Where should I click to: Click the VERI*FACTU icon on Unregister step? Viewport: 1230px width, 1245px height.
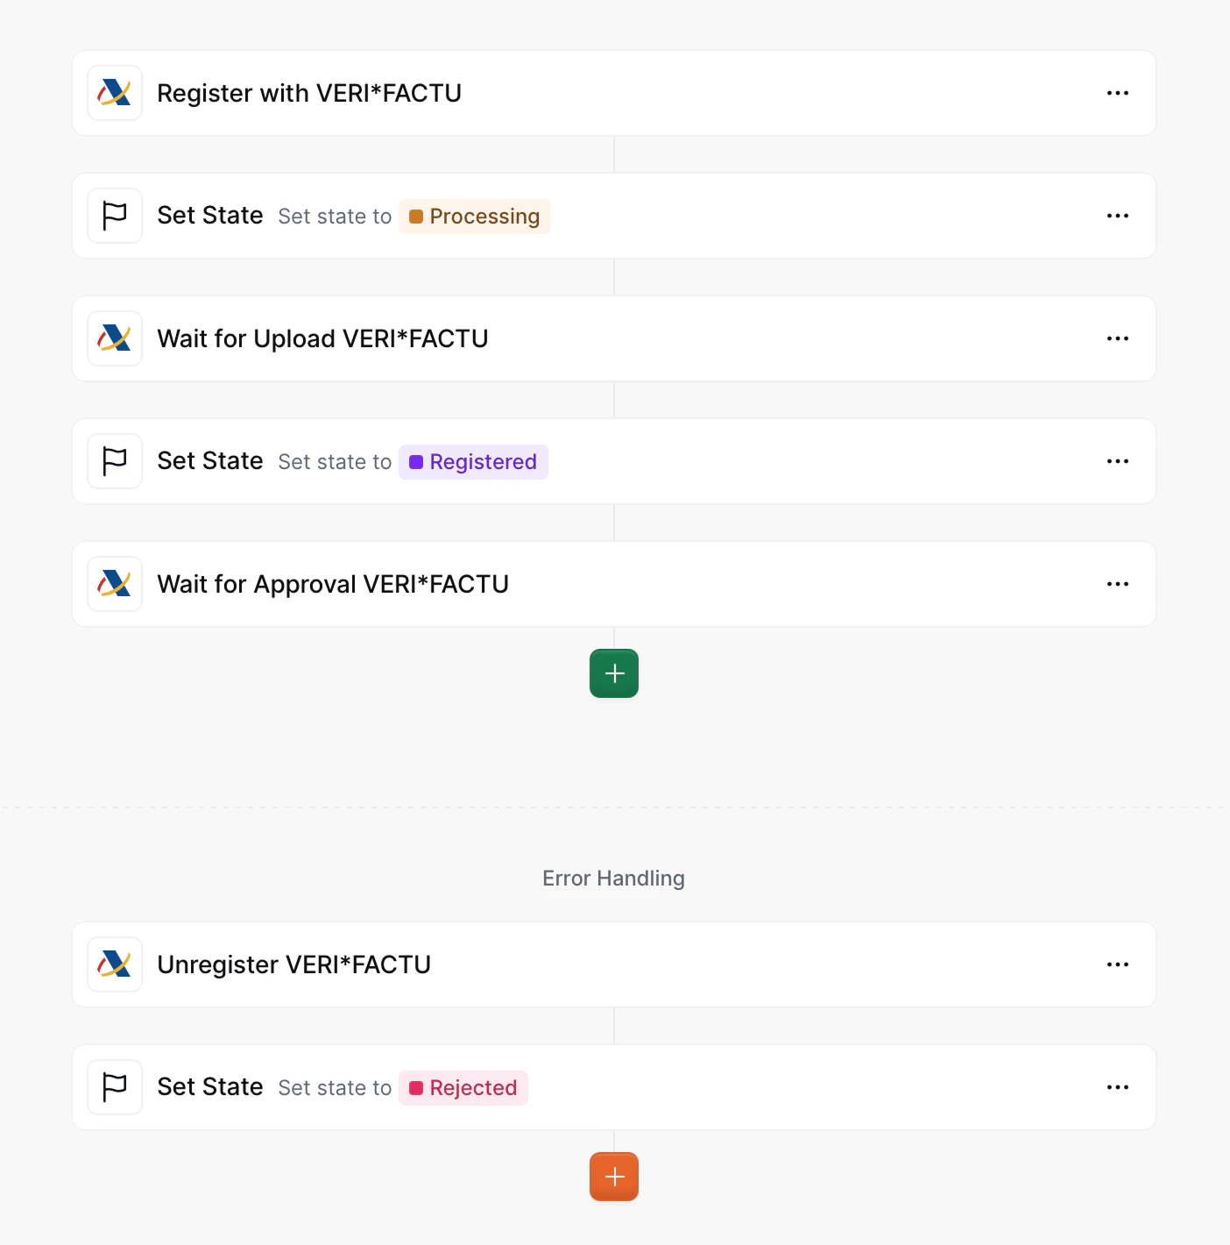pos(115,964)
